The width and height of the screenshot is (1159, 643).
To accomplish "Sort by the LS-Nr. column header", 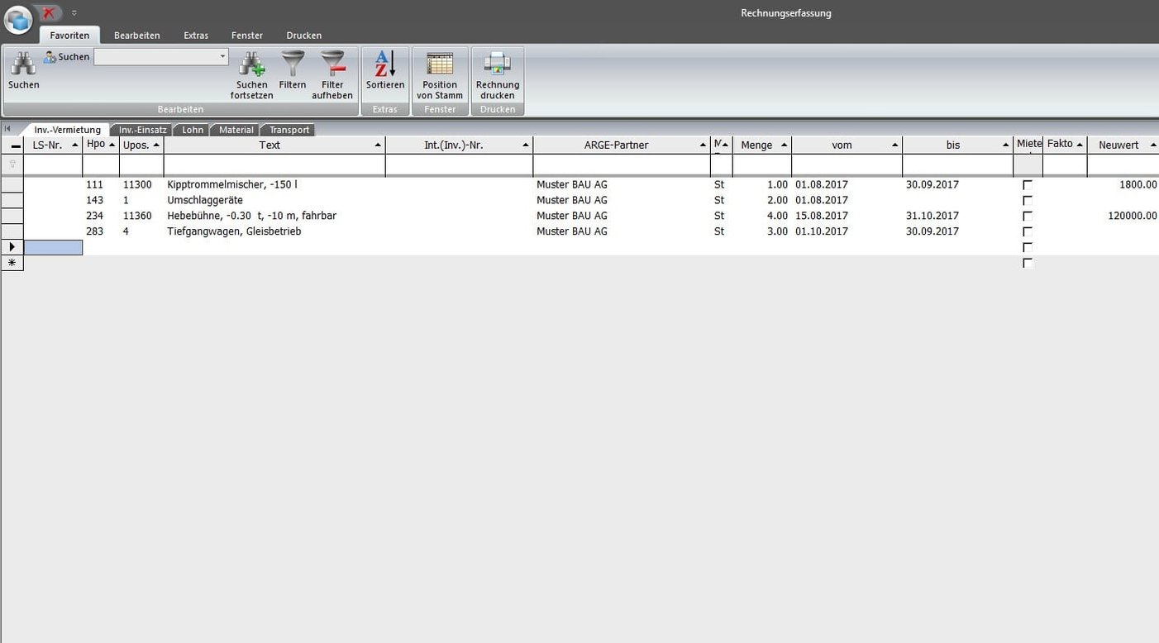I will (53, 145).
